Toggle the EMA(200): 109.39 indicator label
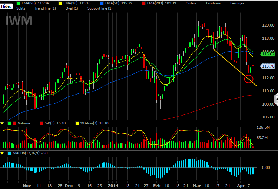278x189 pixels. 162,3
